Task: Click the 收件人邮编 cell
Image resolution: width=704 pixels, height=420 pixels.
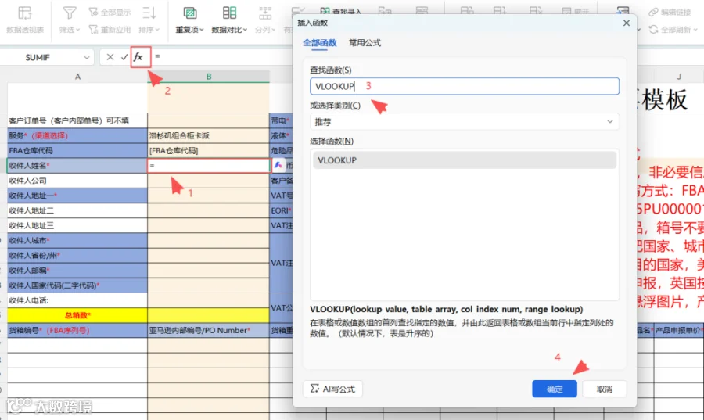Action: click(x=77, y=271)
